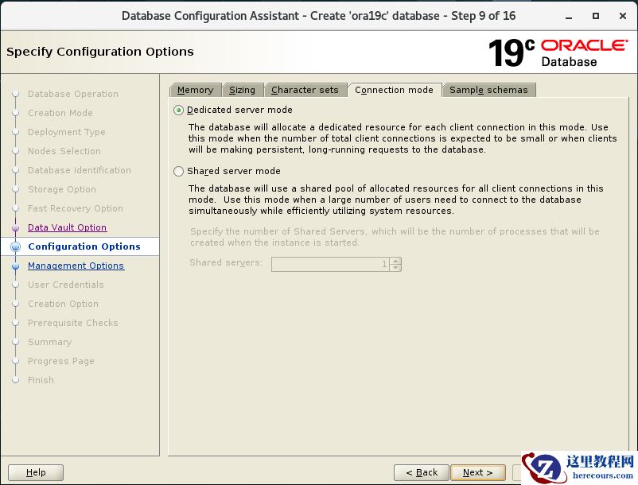
Task: Click the Specify Configuration Options heading
Action: tap(100, 52)
